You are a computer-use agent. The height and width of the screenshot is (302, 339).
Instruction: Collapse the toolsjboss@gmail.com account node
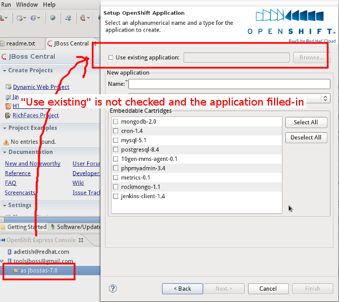(2, 261)
